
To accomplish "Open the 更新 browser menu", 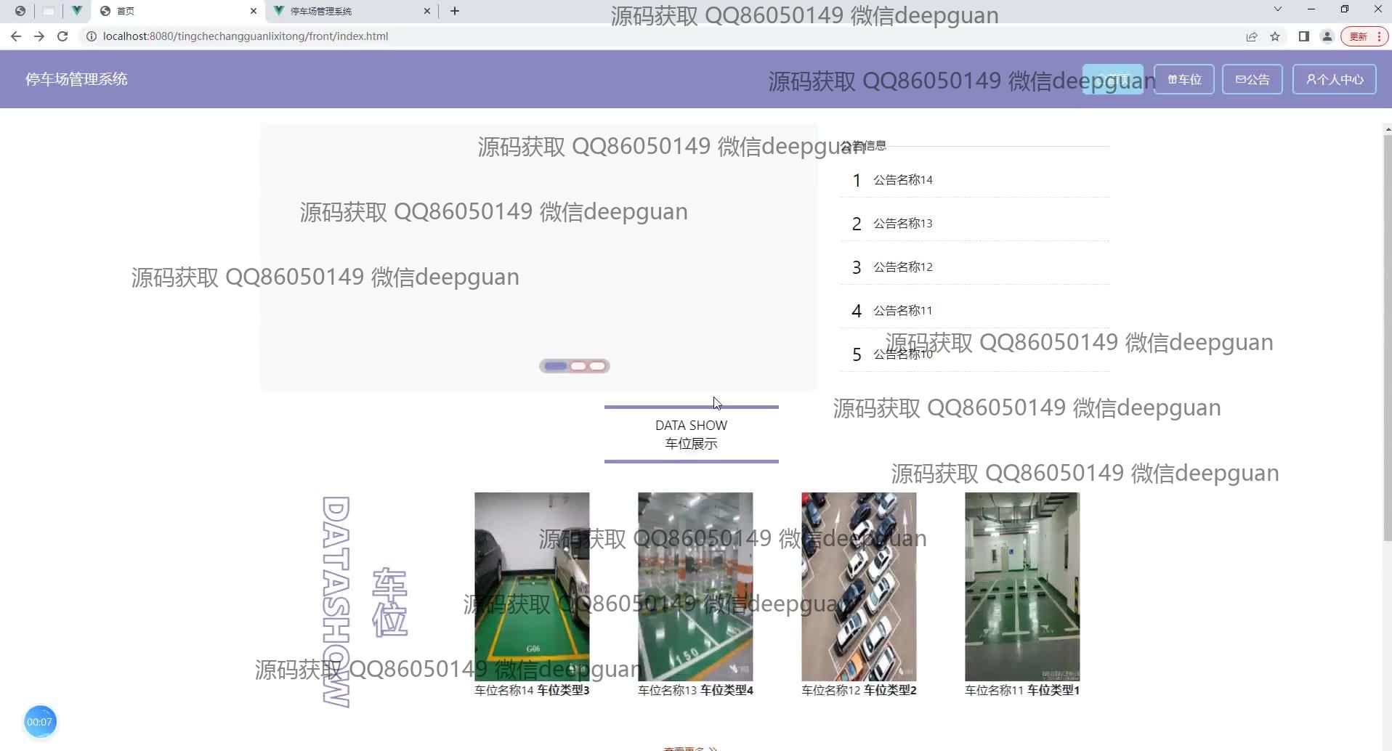I will pyautogui.click(x=1364, y=36).
